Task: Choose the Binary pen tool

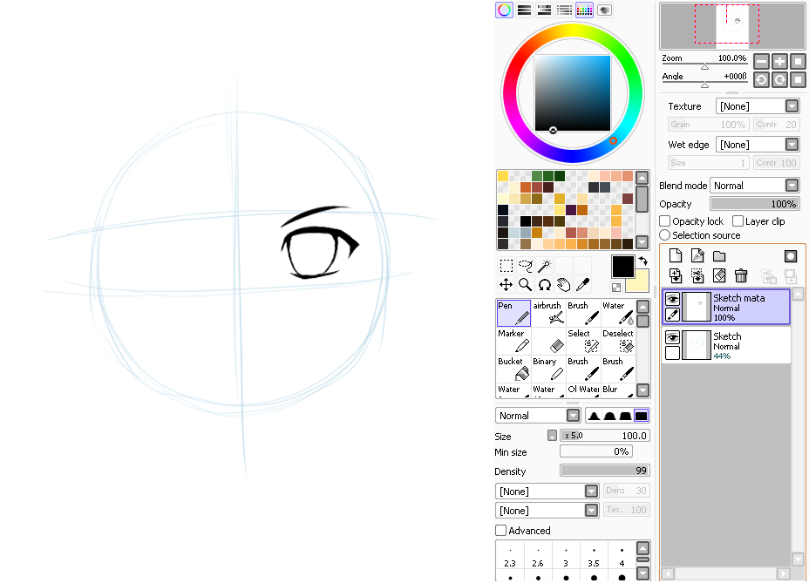Action: coord(548,369)
